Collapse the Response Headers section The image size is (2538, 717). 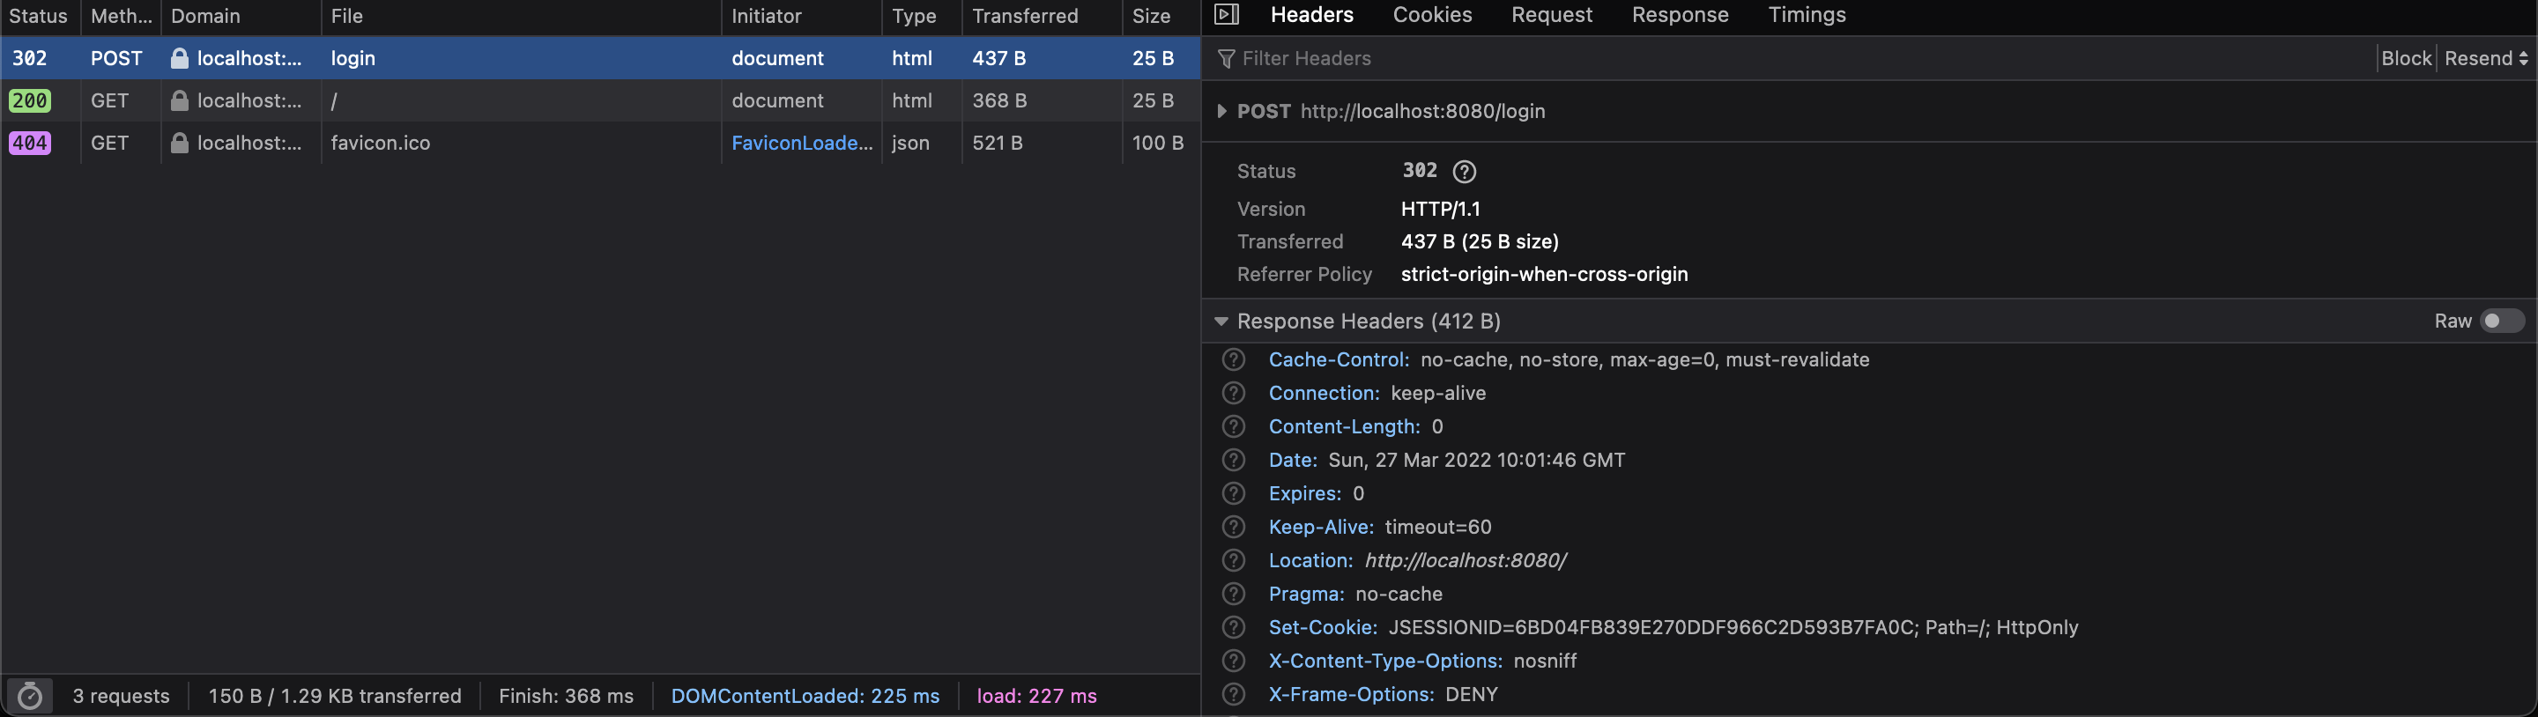point(1221,322)
